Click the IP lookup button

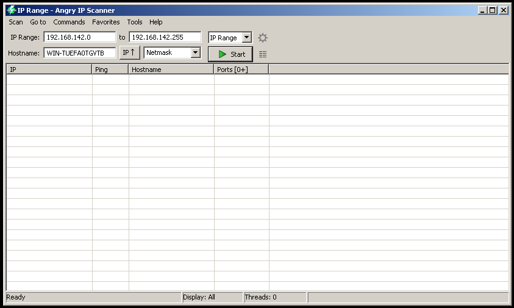point(129,52)
